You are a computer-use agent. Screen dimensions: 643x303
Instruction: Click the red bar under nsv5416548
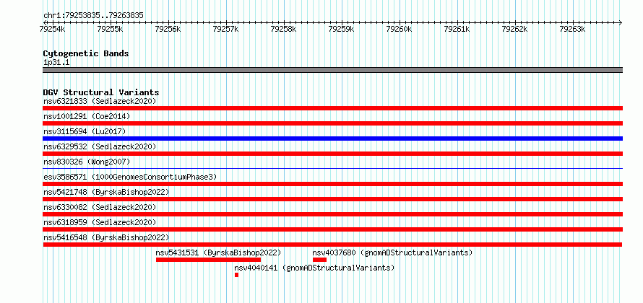click(x=333, y=245)
